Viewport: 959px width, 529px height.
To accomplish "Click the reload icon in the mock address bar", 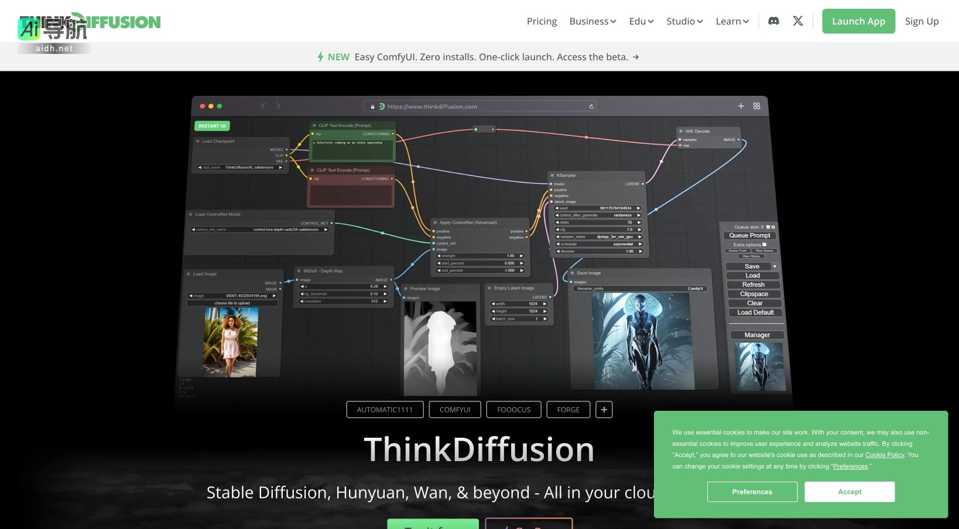I will pos(590,106).
